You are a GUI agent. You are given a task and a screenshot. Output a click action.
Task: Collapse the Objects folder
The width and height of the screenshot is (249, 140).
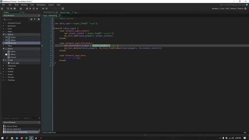(4, 35)
